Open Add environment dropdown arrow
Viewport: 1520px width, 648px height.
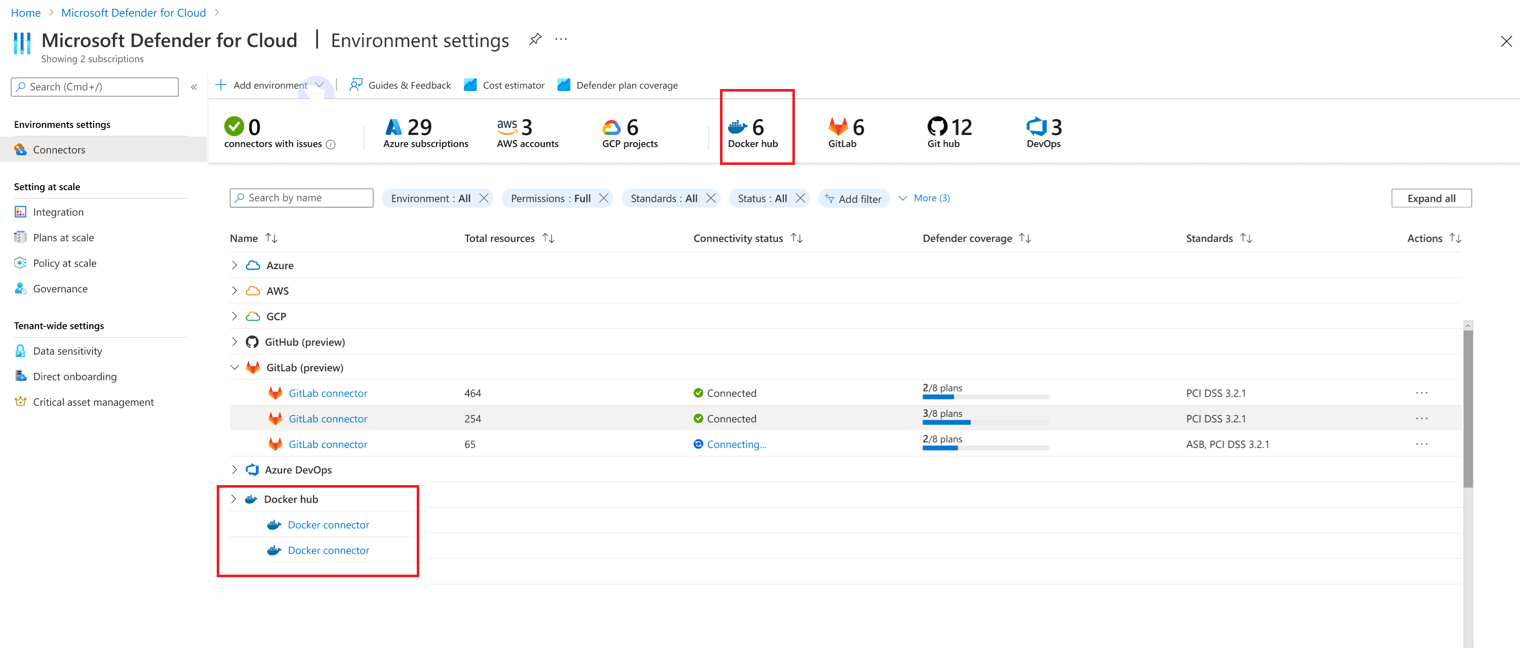point(319,85)
